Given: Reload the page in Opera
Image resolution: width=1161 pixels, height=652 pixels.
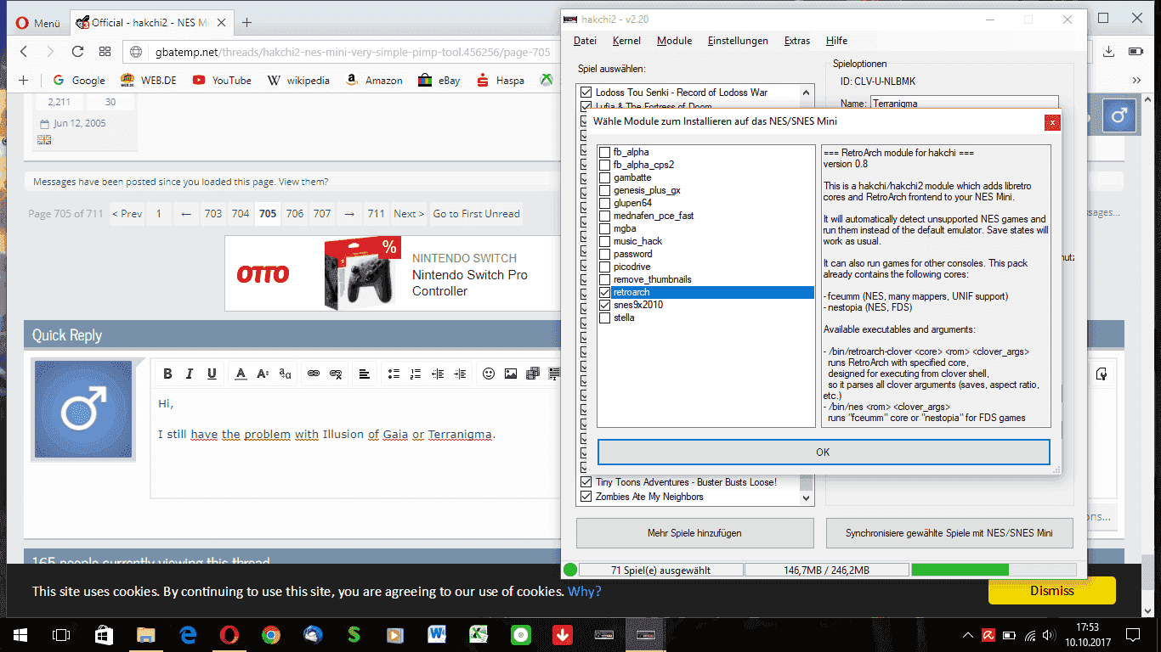Looking at the screenshot, I should [77, 52].
